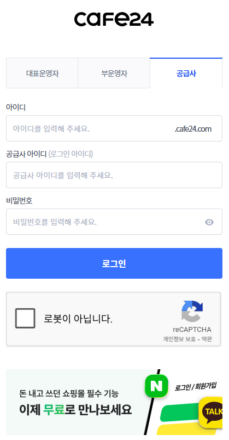The height and width of the screenshot is (440, 229).
Task: Focus the 비밀번호 input field
Action: (x=114, y=222)
